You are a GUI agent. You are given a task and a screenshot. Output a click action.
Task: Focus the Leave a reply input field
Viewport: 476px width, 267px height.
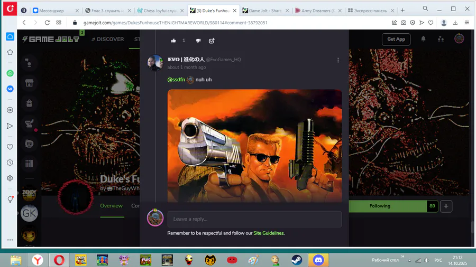[x=254, y=219]
